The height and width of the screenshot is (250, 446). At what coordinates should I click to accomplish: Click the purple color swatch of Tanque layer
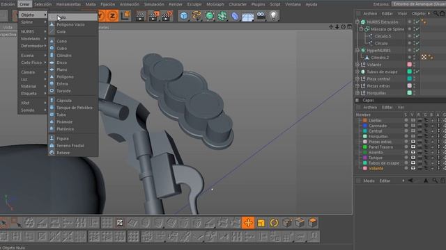(x=365, y=158)
